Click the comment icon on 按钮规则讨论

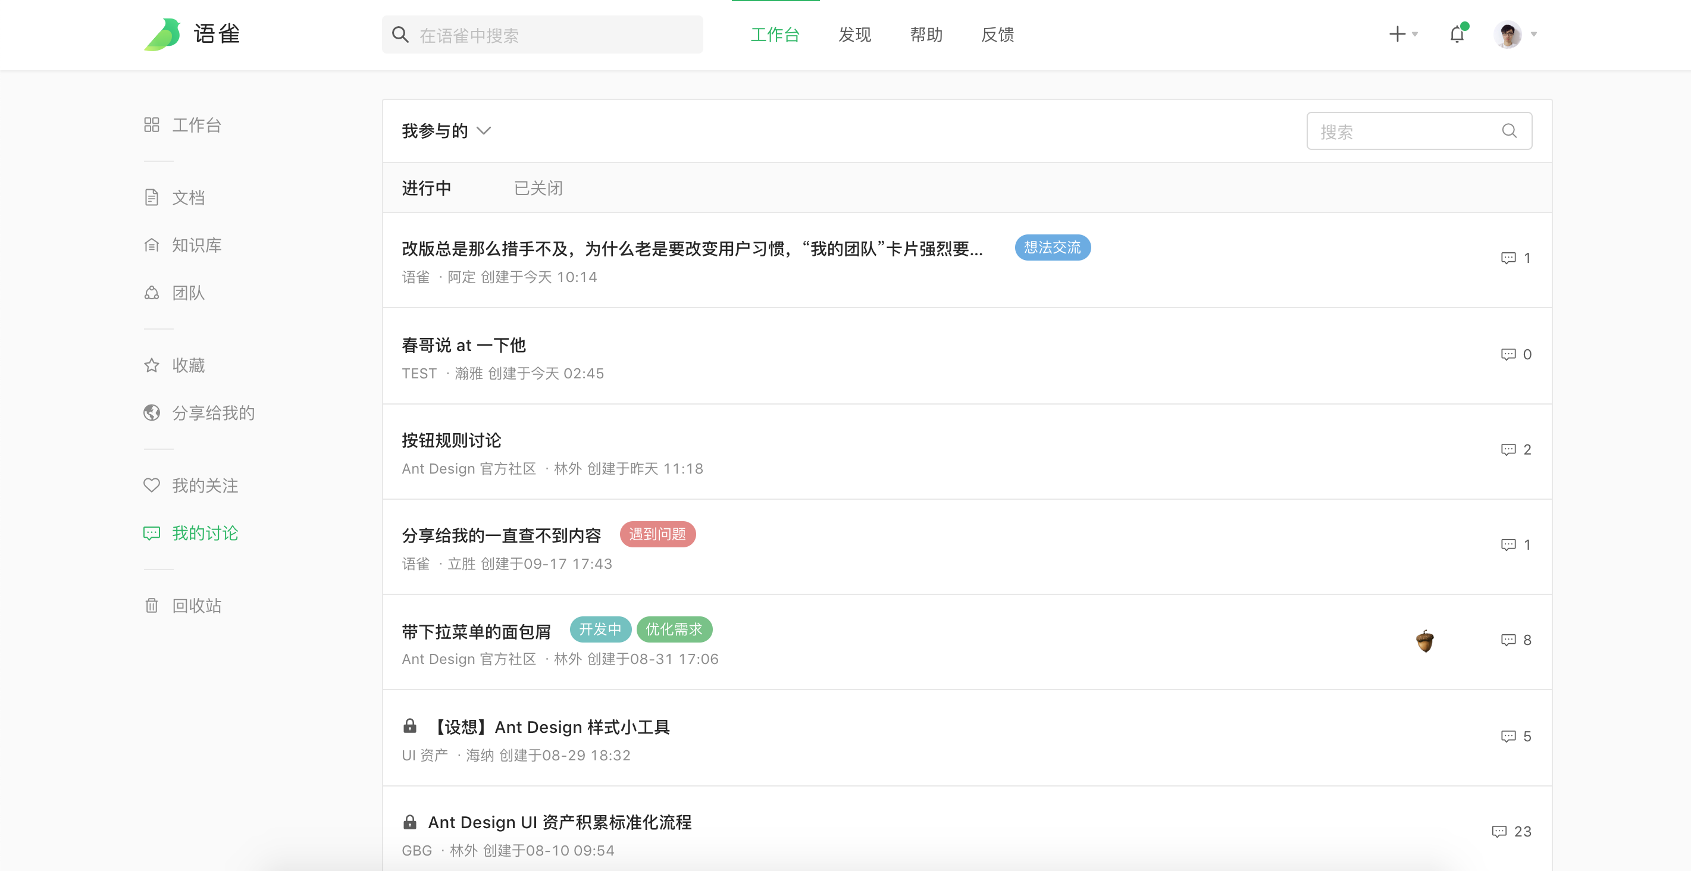click(x=1508, y=450)
